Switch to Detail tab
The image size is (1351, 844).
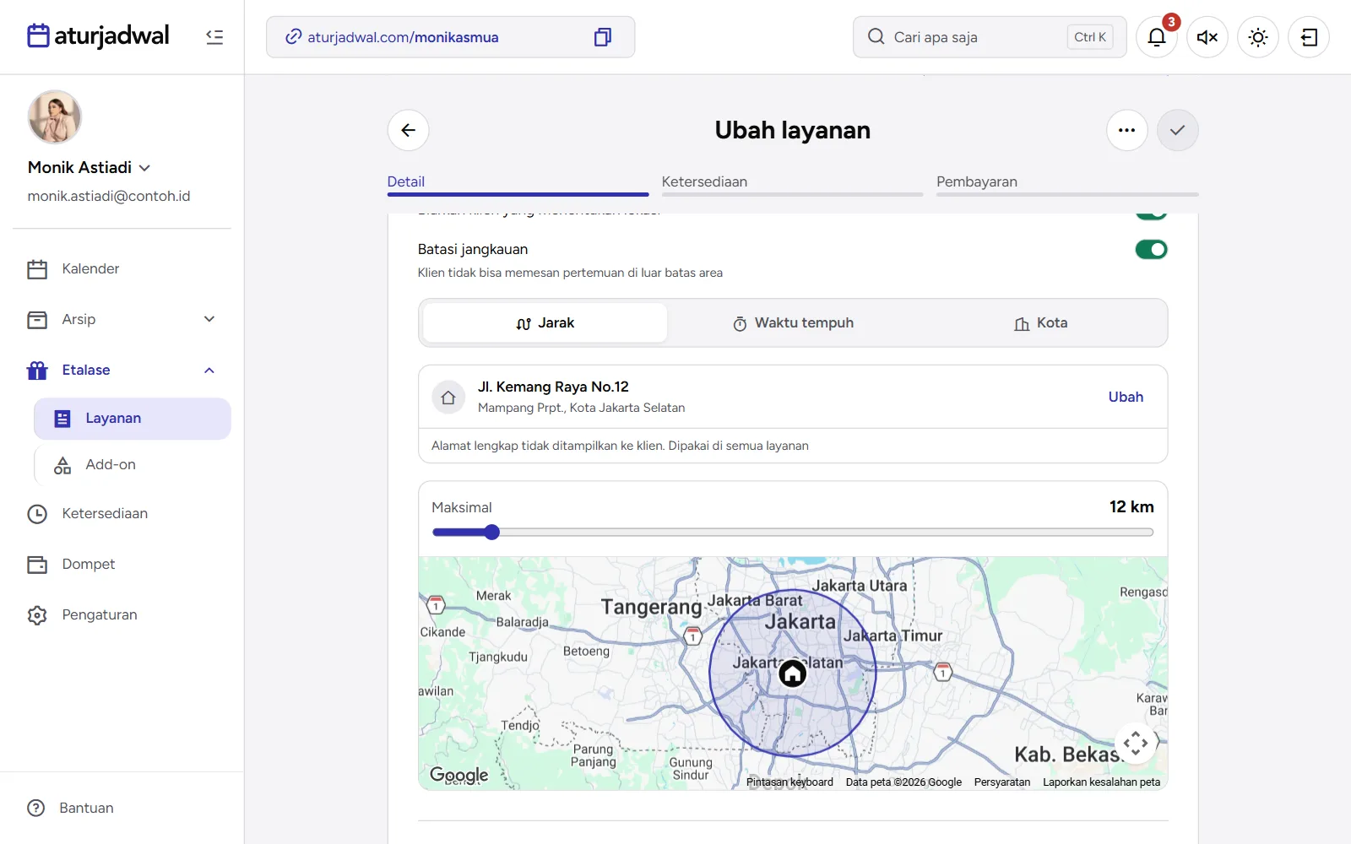(518, 183)
